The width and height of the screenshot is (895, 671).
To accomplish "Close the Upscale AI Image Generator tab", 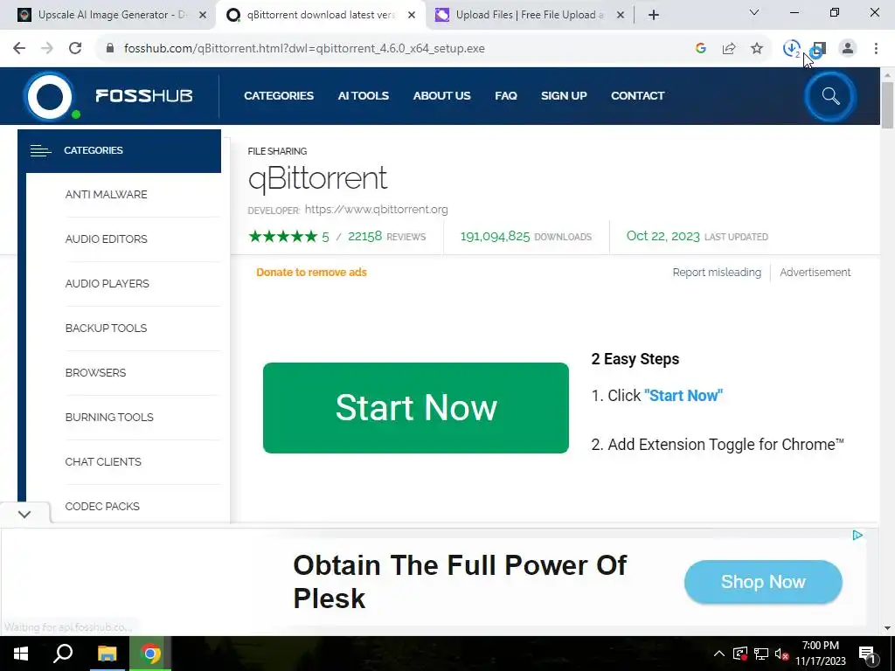I will pos(203,16).
